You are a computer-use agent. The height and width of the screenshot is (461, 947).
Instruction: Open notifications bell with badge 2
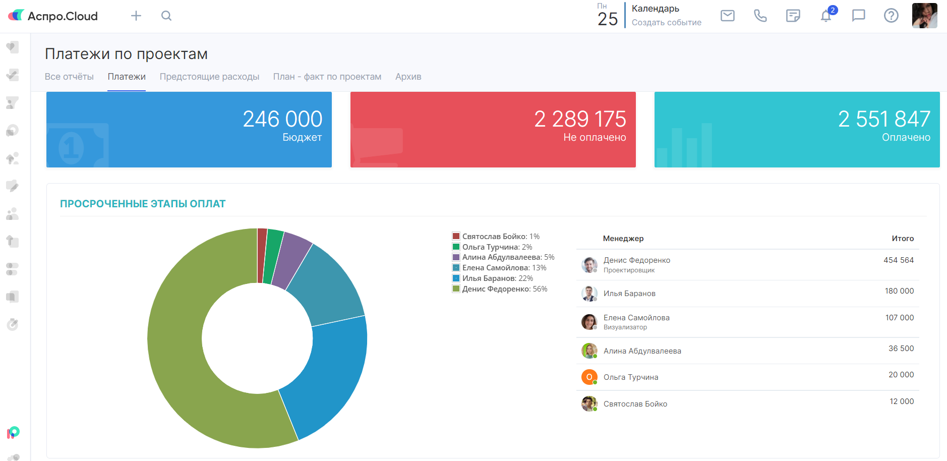point(826,16)
